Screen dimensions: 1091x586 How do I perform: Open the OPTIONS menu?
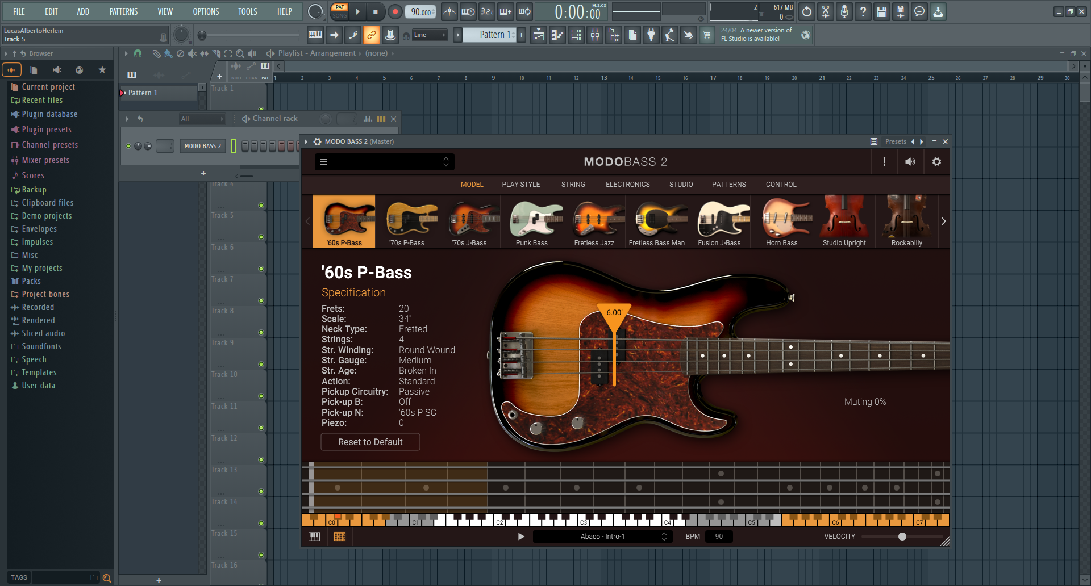click(x=206, y=11)
